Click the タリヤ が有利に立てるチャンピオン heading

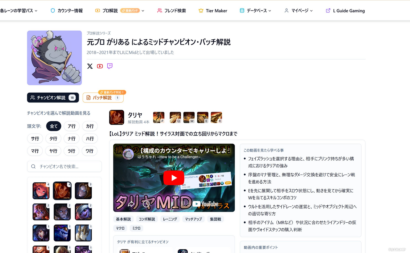[x=143, y=242]
